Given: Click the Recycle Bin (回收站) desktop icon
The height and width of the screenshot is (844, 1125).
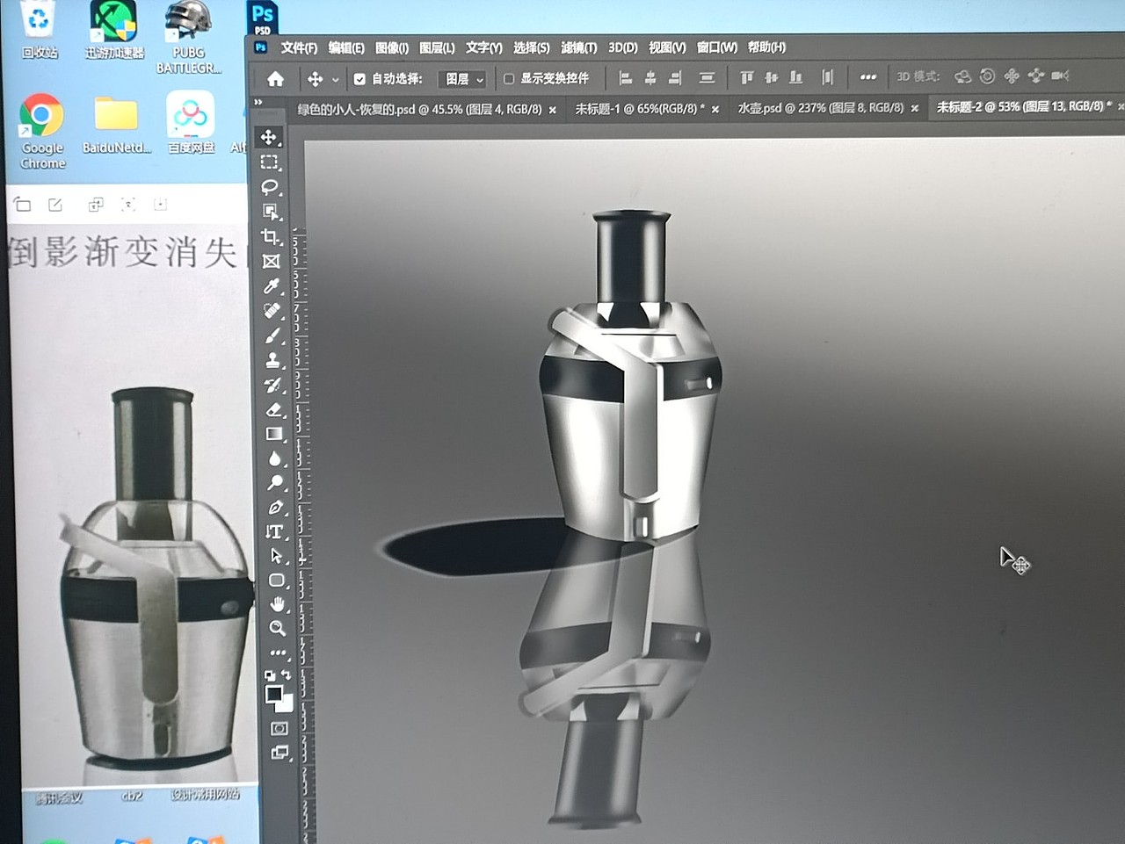Looking at the screenshot, I should point(40,31).
